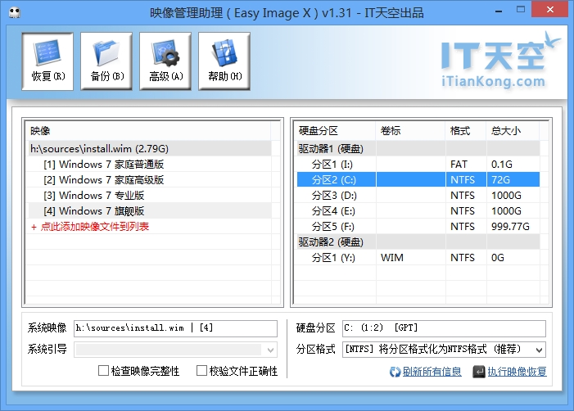Click the 0G size cell
574x411 pixels.
coord(513,258)
